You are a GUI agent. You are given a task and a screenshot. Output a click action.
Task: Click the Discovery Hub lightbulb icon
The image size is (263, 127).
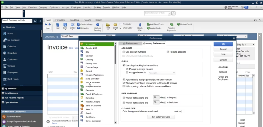pyautogui.click(x=226, y=7)
